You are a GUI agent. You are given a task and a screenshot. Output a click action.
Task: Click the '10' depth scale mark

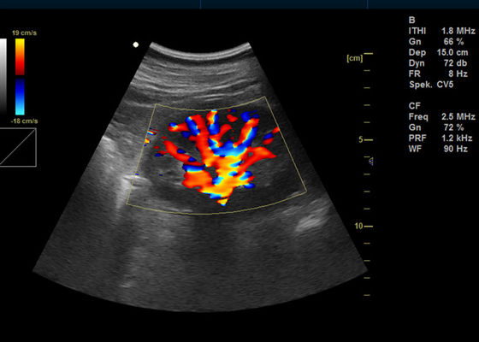358,227
